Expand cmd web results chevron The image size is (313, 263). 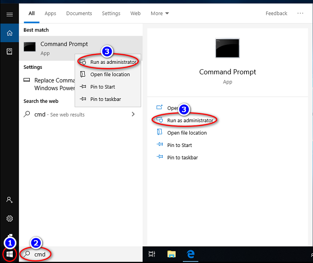(x=133, y=114)
